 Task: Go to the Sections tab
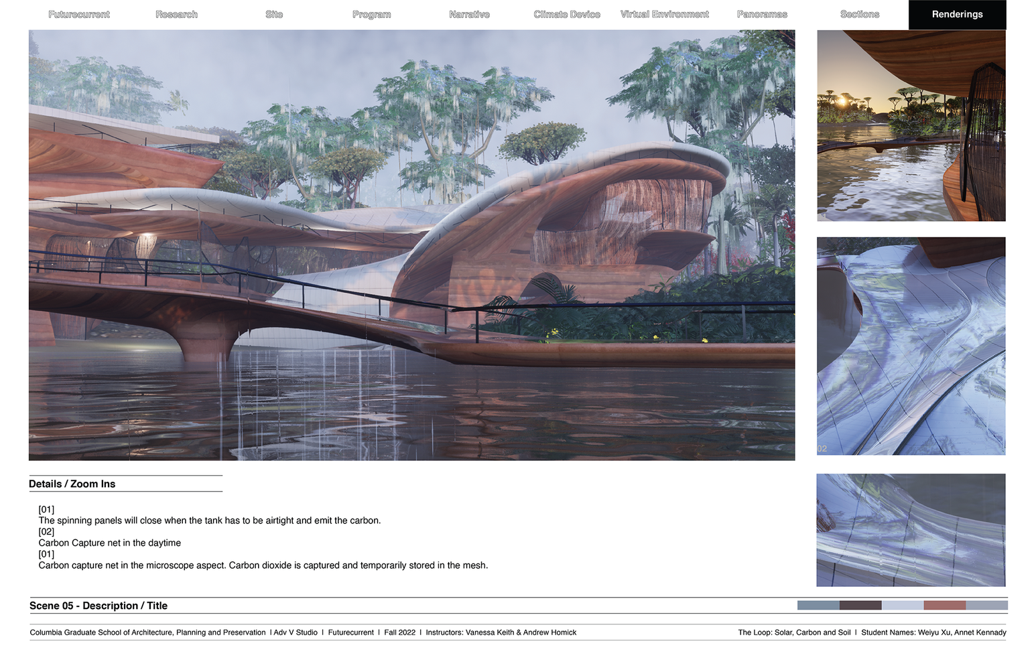tap(860, 14)
